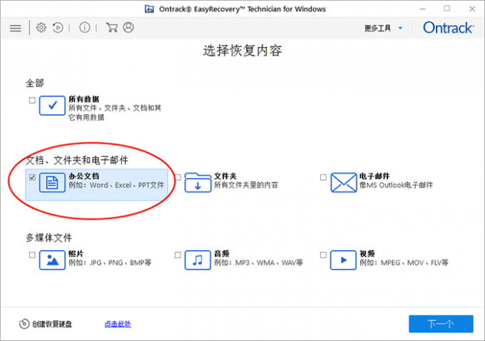Check the 视频 checkbox
The image size is (485, 341).
tap(323, 255)
